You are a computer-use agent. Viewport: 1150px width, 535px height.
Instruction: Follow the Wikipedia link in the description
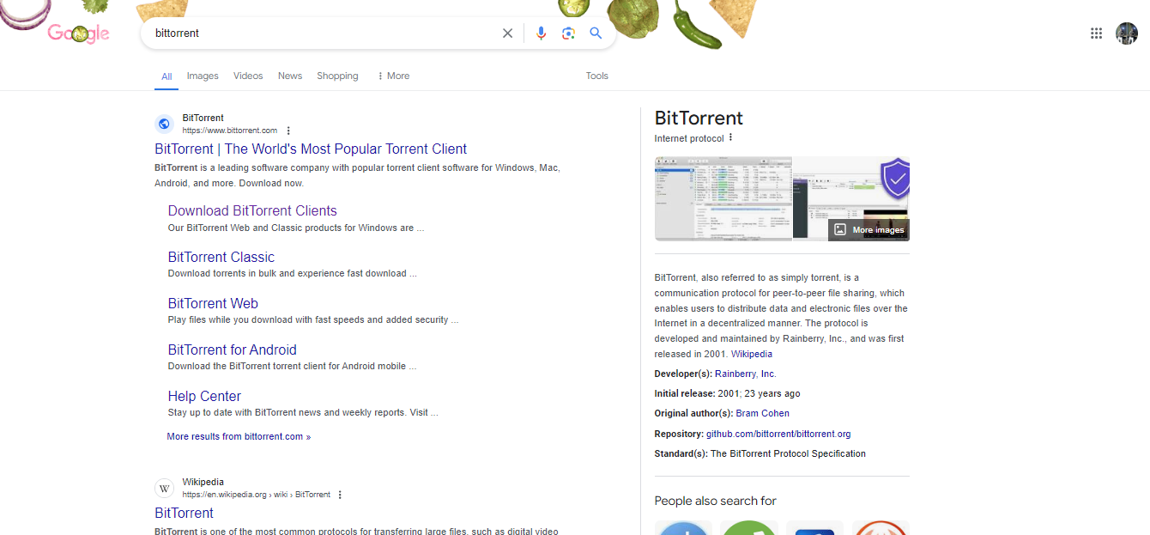pos(751,354)
